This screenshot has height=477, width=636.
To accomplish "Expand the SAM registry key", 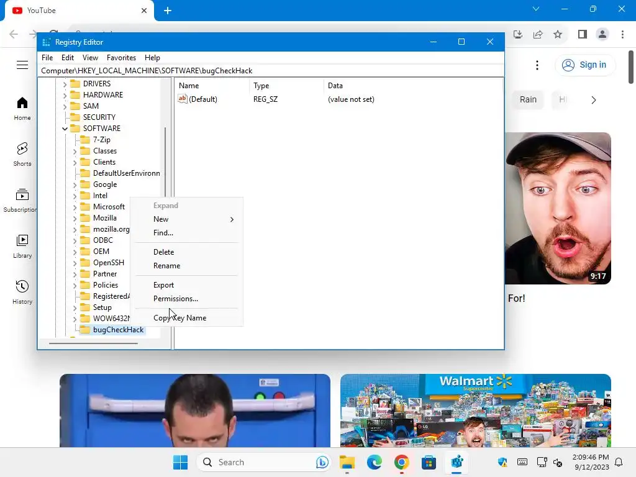I will click(x=65, y=106).
